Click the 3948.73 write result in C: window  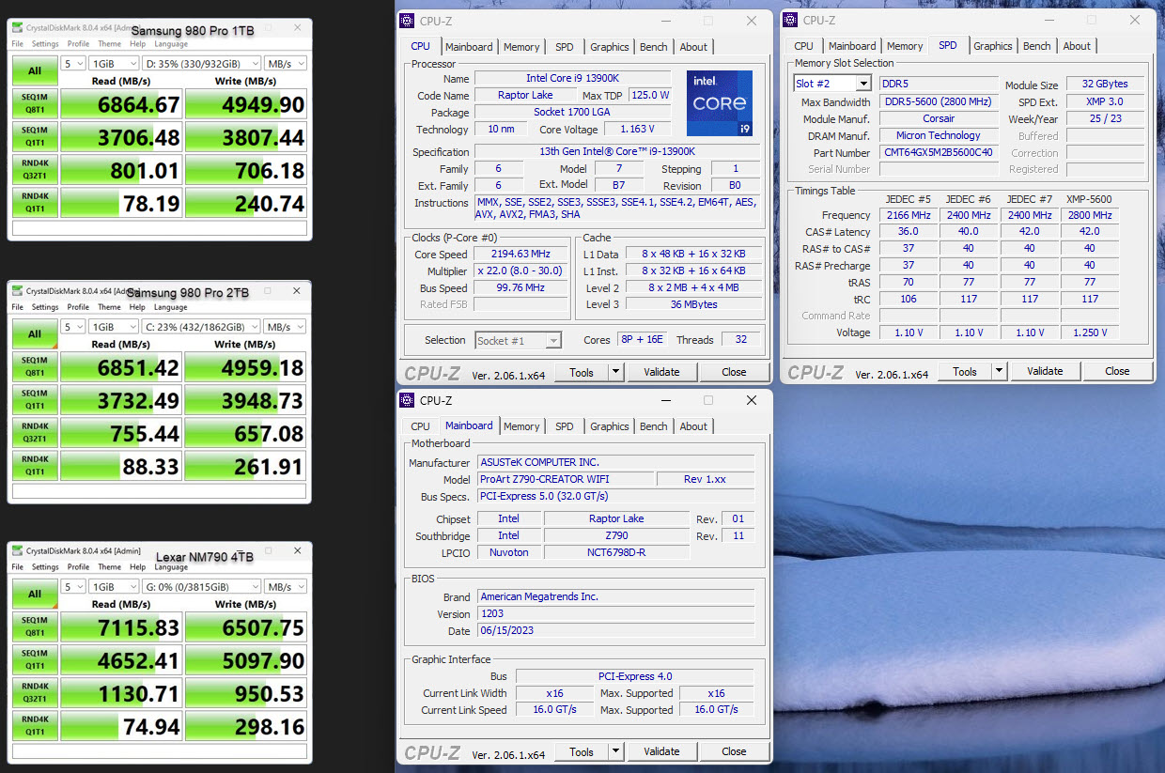point(246,400)
